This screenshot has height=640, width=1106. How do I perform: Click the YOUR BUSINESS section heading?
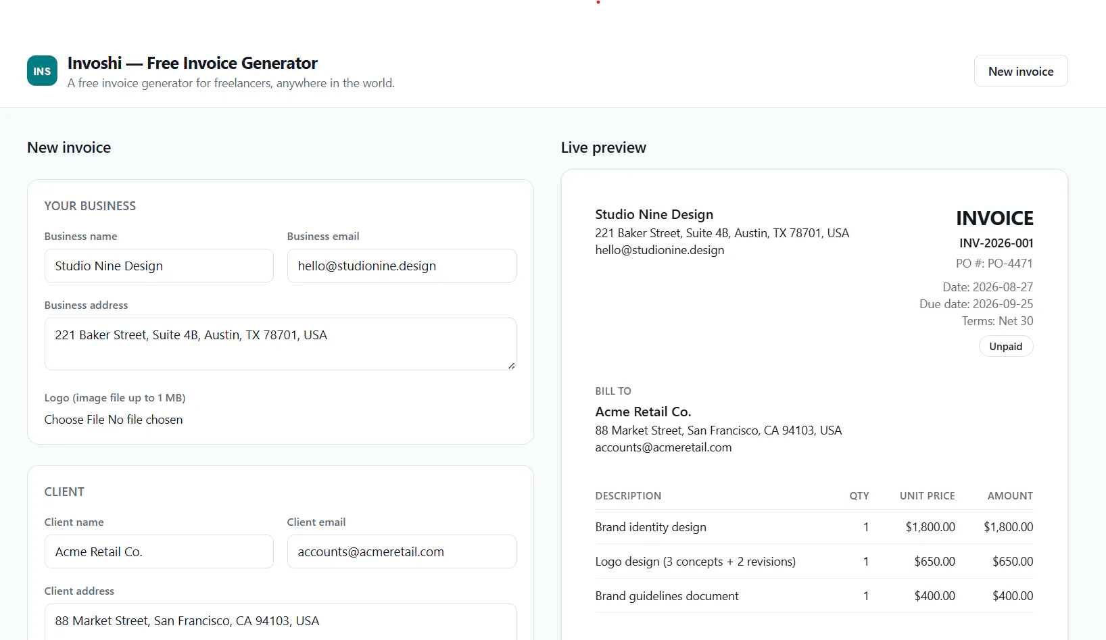coord(90,206)
